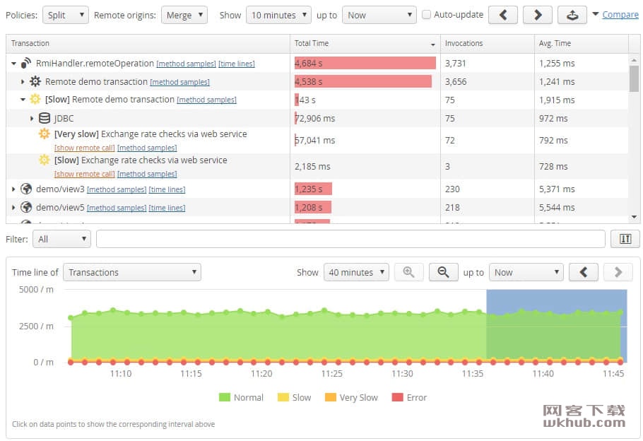643x441 pixels.
Task: Click show remote call under [Slow] Exchange rate
Action: (x=85, y=174)
